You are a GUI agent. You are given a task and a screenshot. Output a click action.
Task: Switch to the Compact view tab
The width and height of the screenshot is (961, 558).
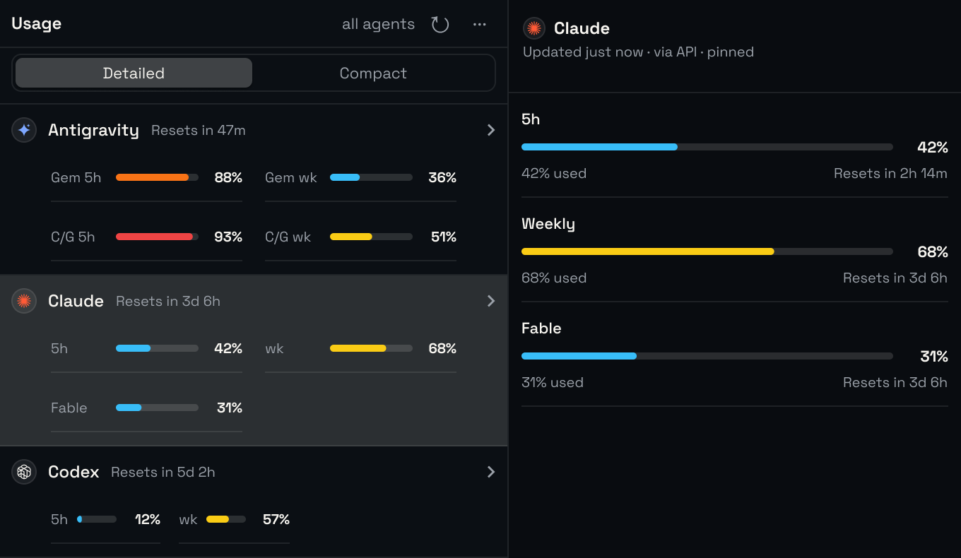click(x=373, y=73)
